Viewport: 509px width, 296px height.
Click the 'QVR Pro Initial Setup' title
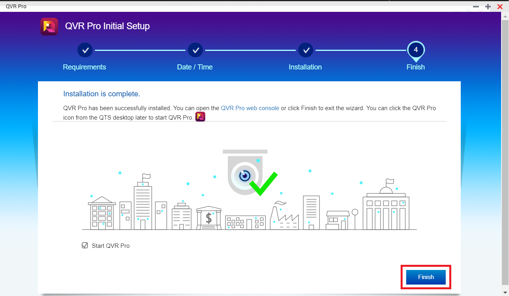[107, 26]
